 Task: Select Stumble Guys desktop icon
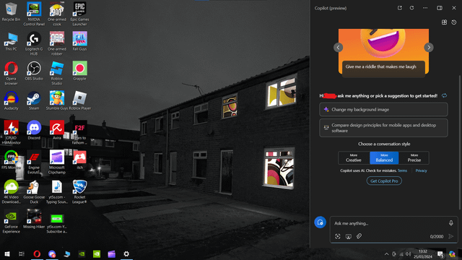[x=57, y=100]
